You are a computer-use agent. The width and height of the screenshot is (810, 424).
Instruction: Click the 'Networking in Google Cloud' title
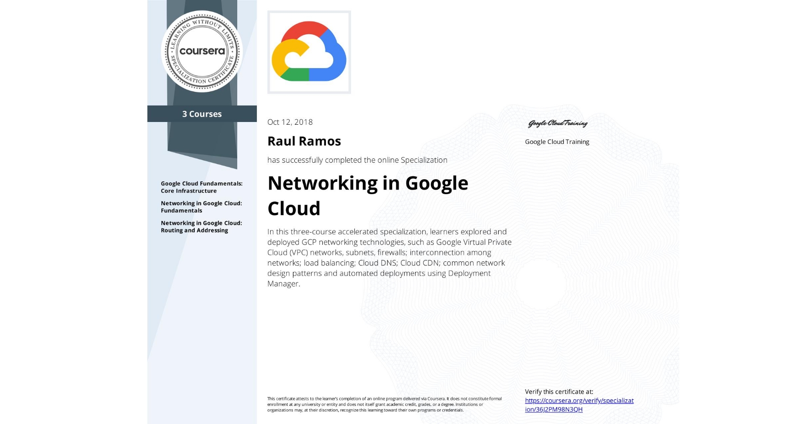(x=368, y=196)
